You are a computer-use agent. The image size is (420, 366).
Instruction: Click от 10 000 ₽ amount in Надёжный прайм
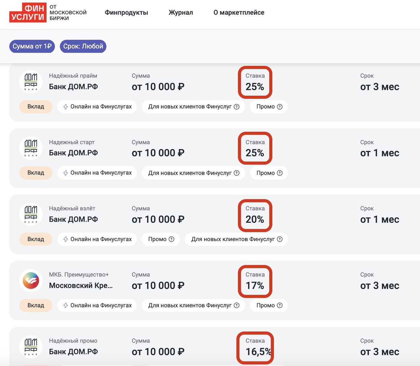158,87
